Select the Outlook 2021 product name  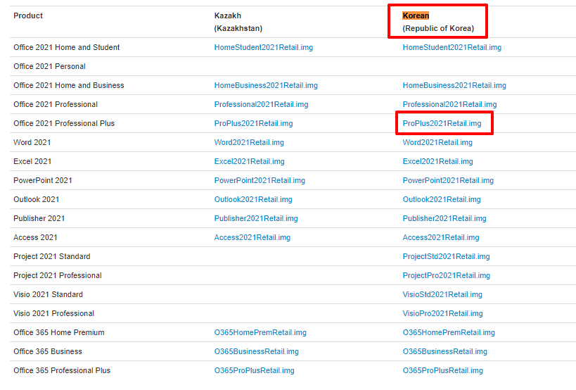pos(36,200)
